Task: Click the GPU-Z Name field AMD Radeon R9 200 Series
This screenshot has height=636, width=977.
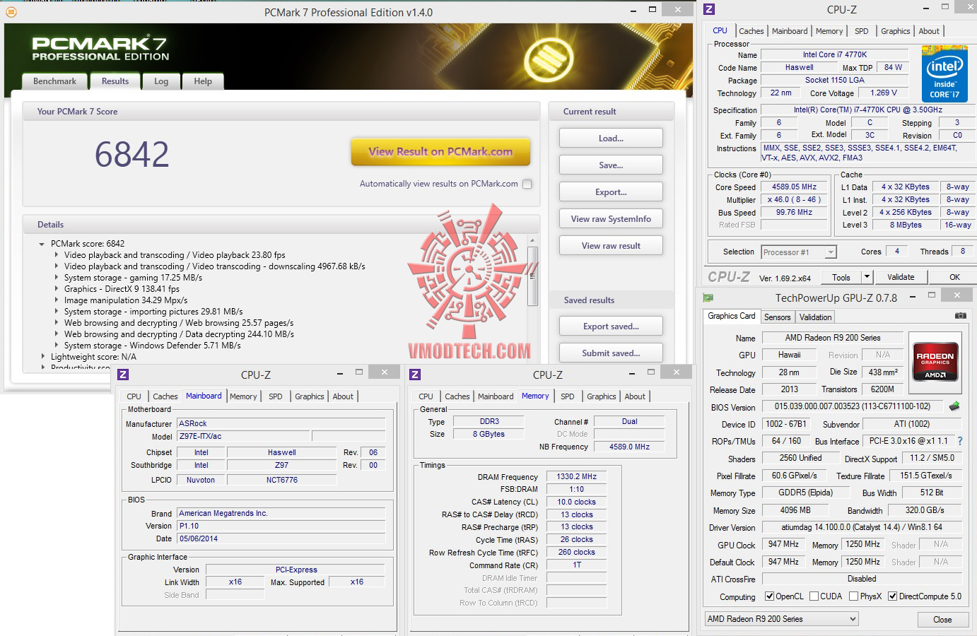Action: pos(833,338)
